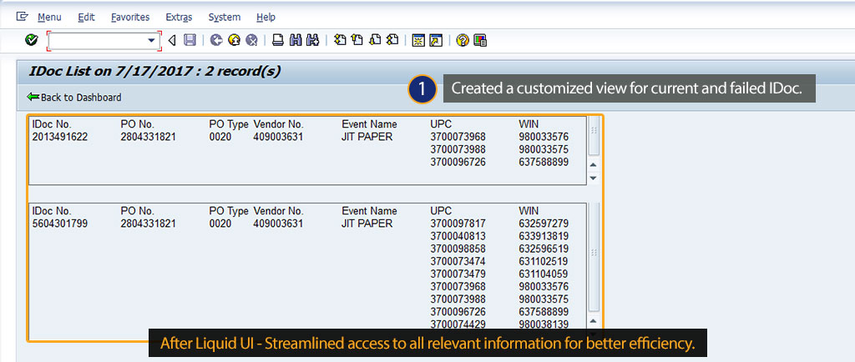Open the Favorites menu
Screen dimensions: 855x362
point(130,18)
